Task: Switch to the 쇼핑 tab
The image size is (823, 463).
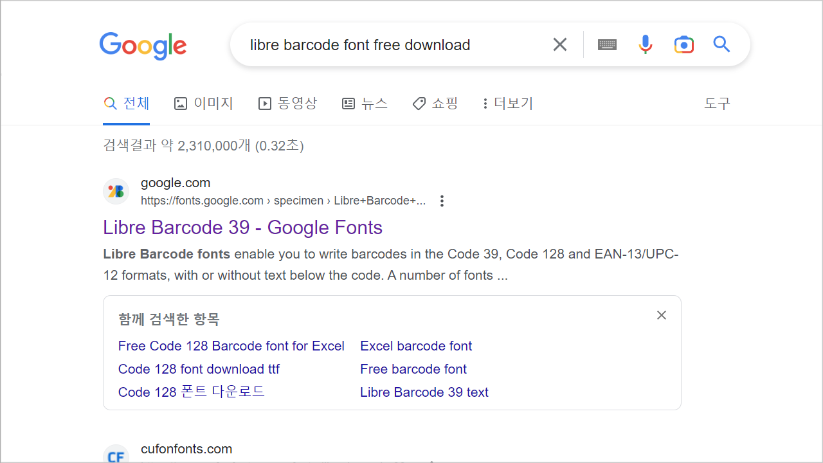Action: pyautogui.click(x=435, y=104)
